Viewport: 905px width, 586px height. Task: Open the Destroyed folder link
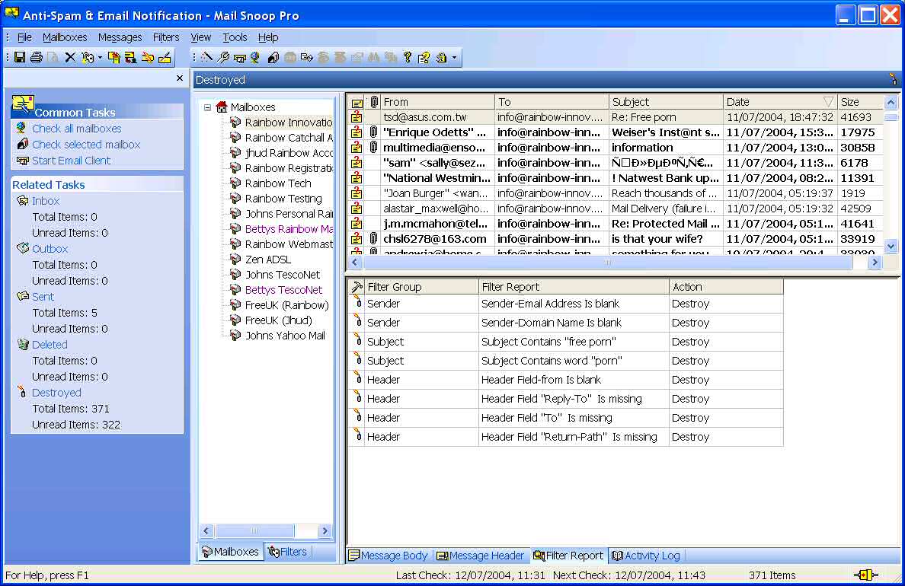click(56, 392)
